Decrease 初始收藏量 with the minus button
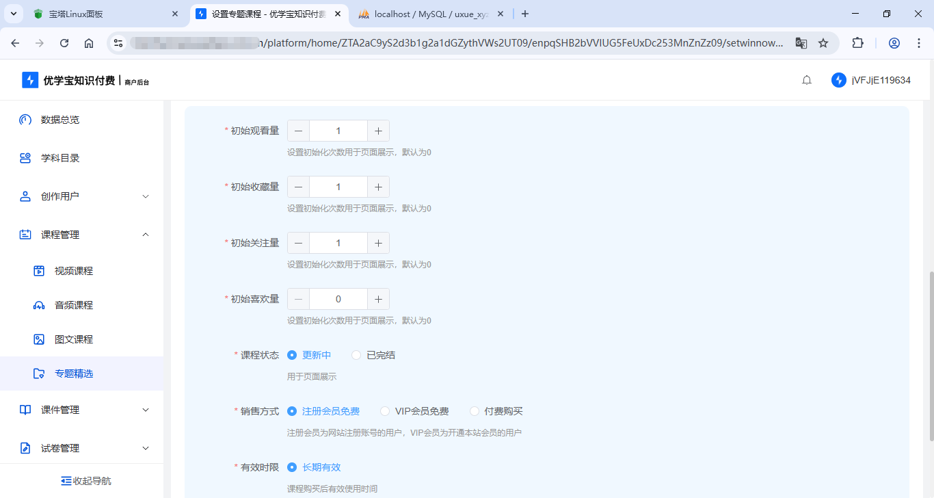This screenshot has height=498, width=934. tap(298, 186)
